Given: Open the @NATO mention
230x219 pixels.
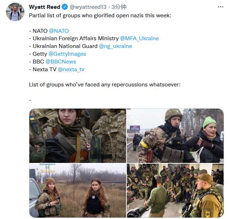Looking at the screenshot, I should pos(59,31).
